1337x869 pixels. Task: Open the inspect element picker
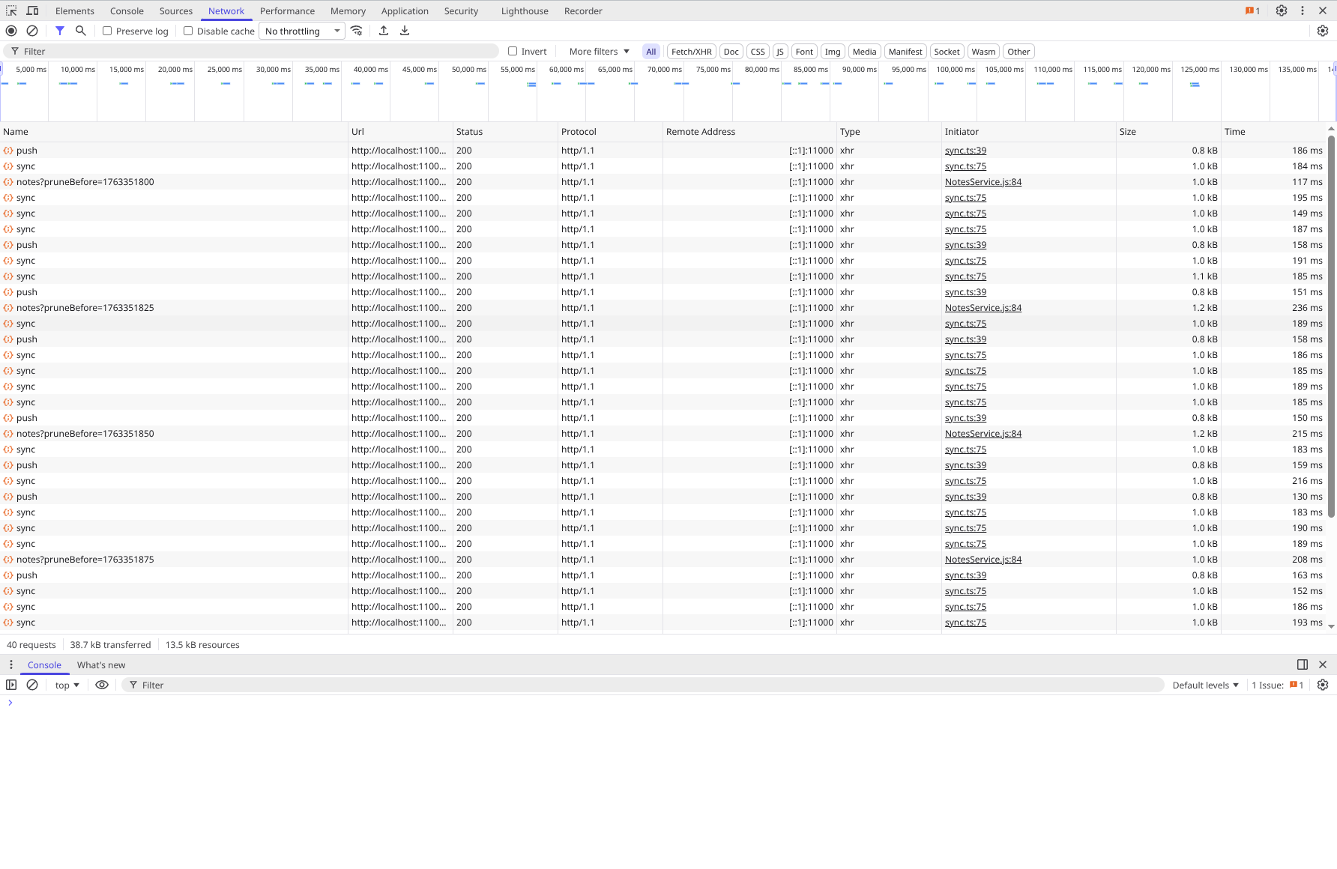11,10
